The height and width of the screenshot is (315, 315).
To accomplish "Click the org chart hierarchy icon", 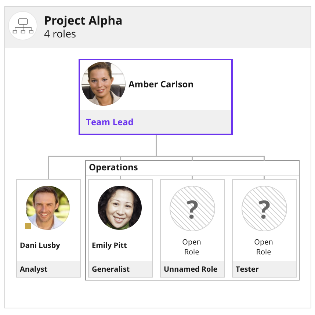I will tap(23, 26).
